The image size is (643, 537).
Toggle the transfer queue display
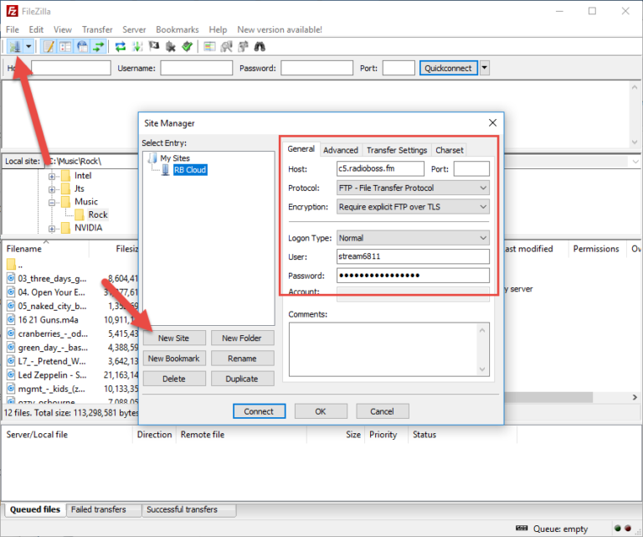click(x=99, y=47)
